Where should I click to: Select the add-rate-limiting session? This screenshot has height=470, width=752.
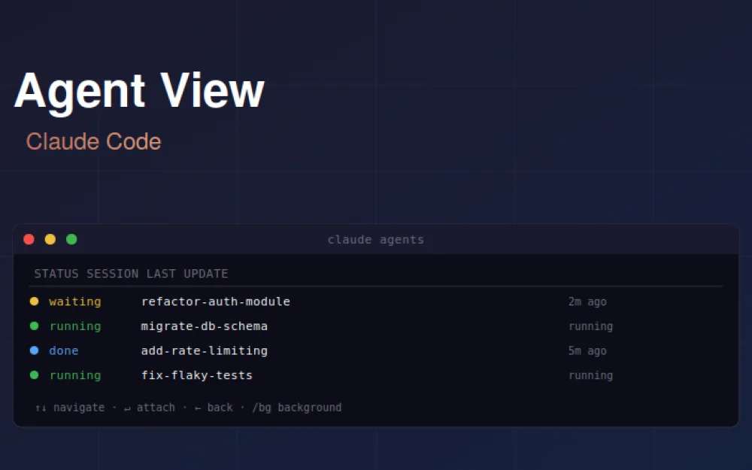205,350
